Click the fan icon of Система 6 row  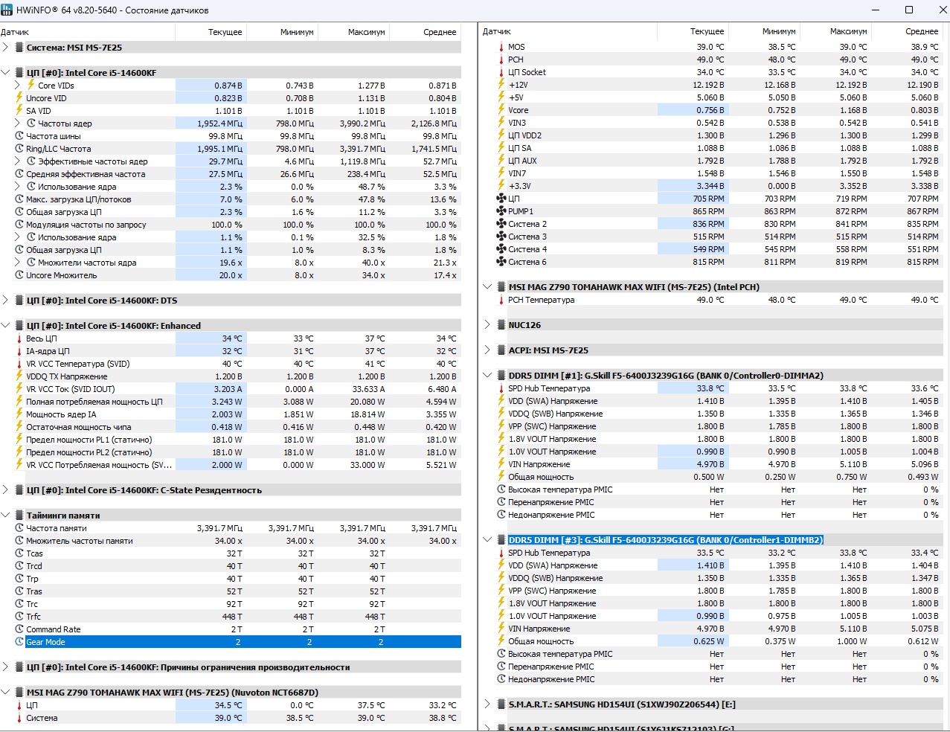click(x=501, y=262)
